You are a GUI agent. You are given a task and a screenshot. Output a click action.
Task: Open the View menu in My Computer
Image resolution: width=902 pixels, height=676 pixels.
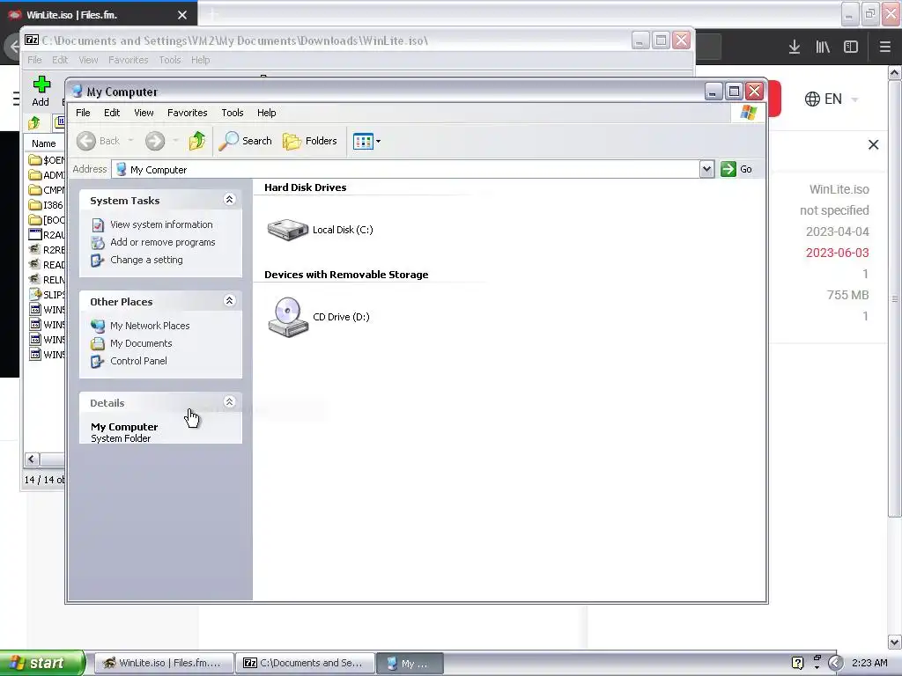[144, 113]
